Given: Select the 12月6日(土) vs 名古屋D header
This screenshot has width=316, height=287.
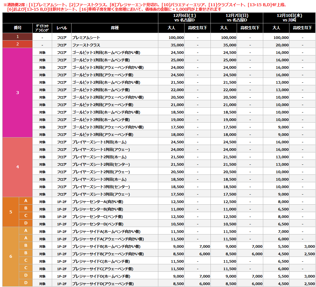Looking at the screenshot, I should 184,18.
